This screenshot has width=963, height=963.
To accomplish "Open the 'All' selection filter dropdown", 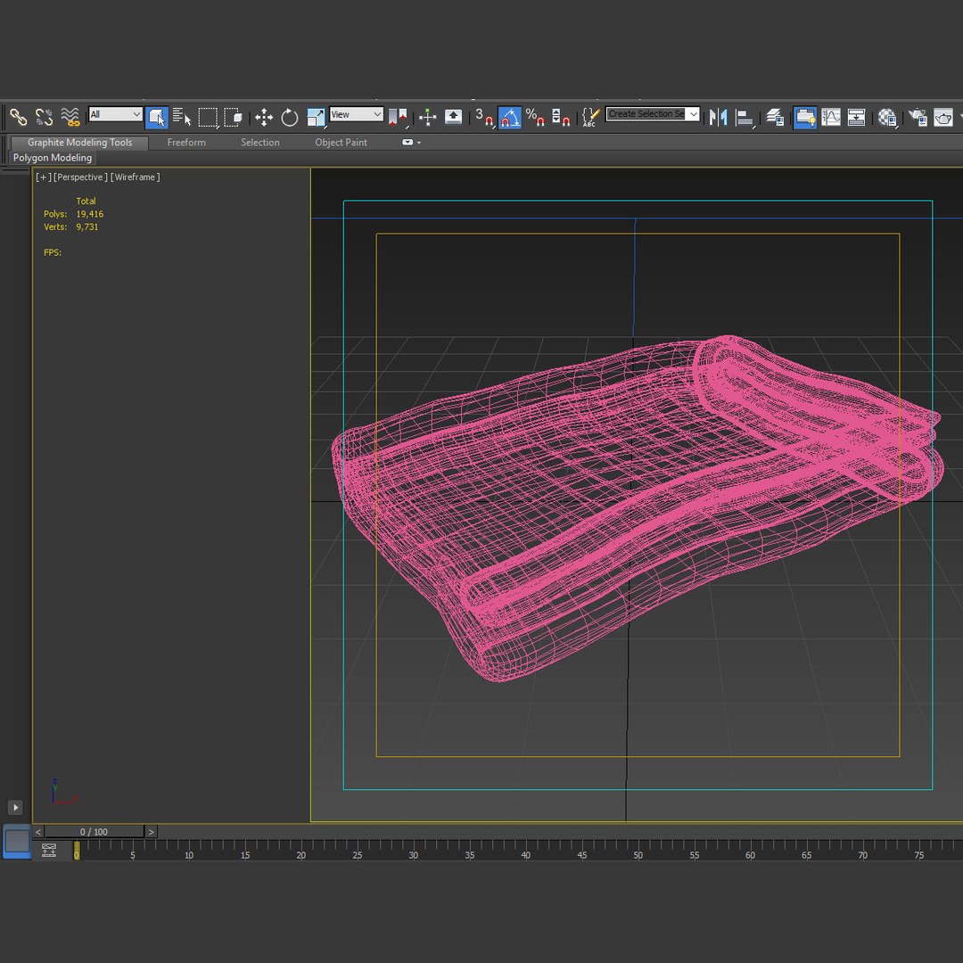I will pyautogui.click(x=115, y=114).
